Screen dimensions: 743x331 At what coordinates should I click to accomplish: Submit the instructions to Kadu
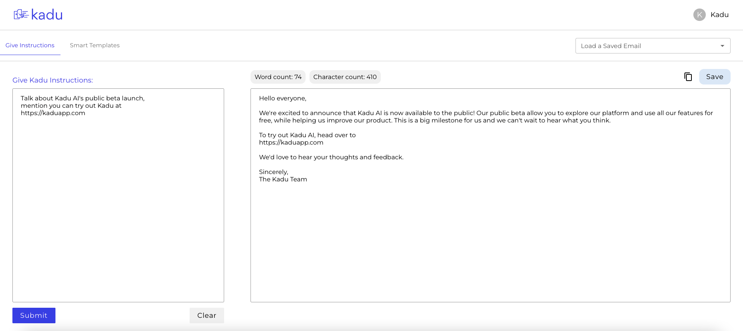click(x=34, y=315)
